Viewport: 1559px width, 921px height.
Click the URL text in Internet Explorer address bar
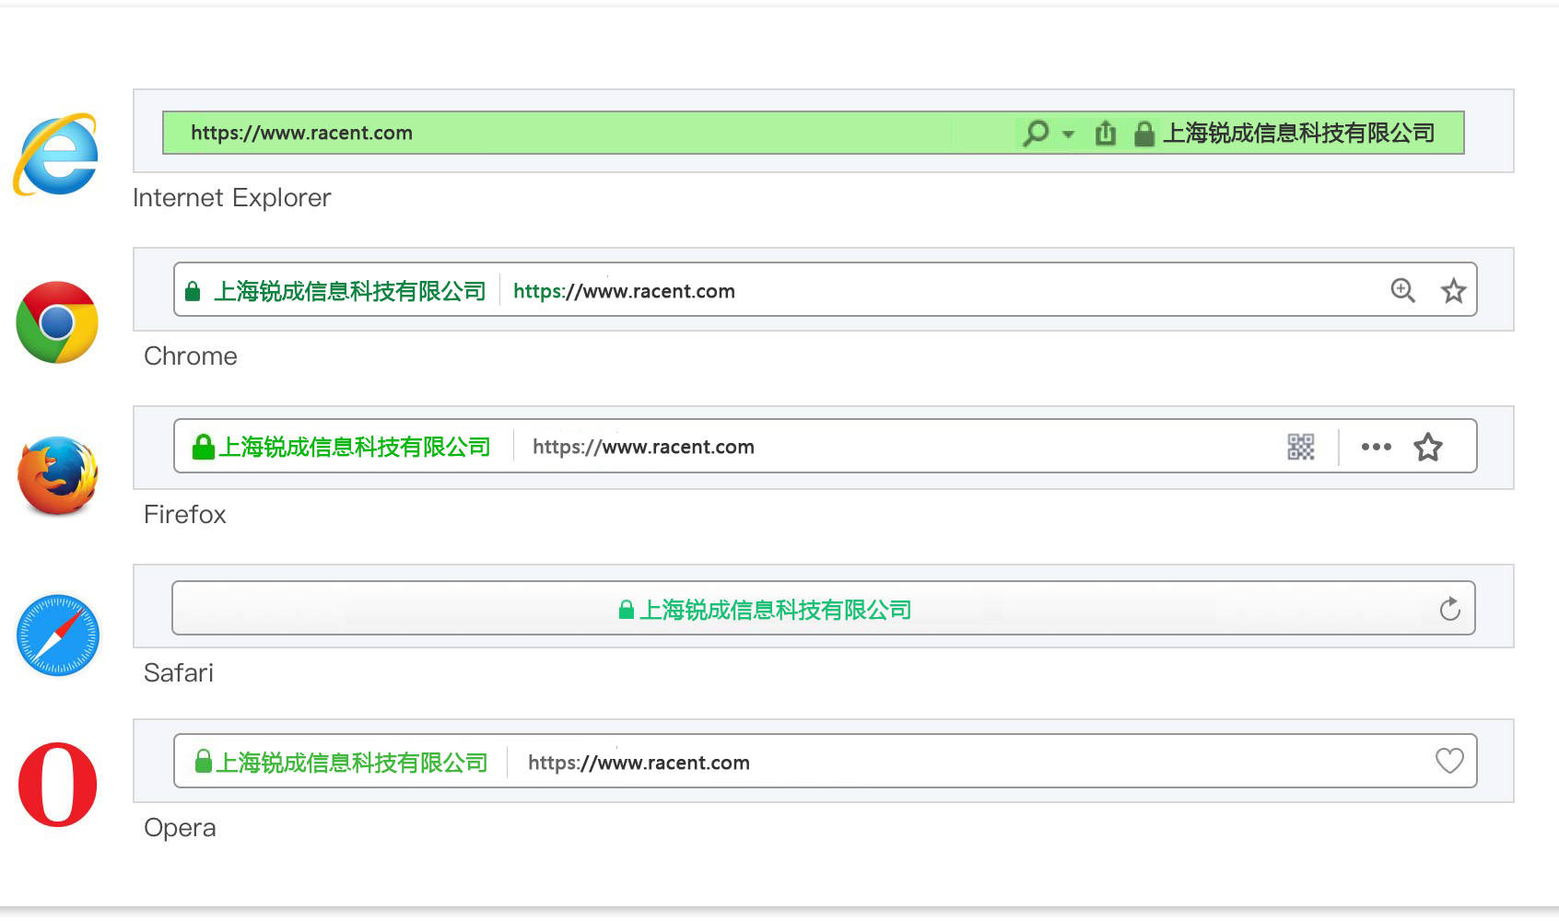click(301, 133)
